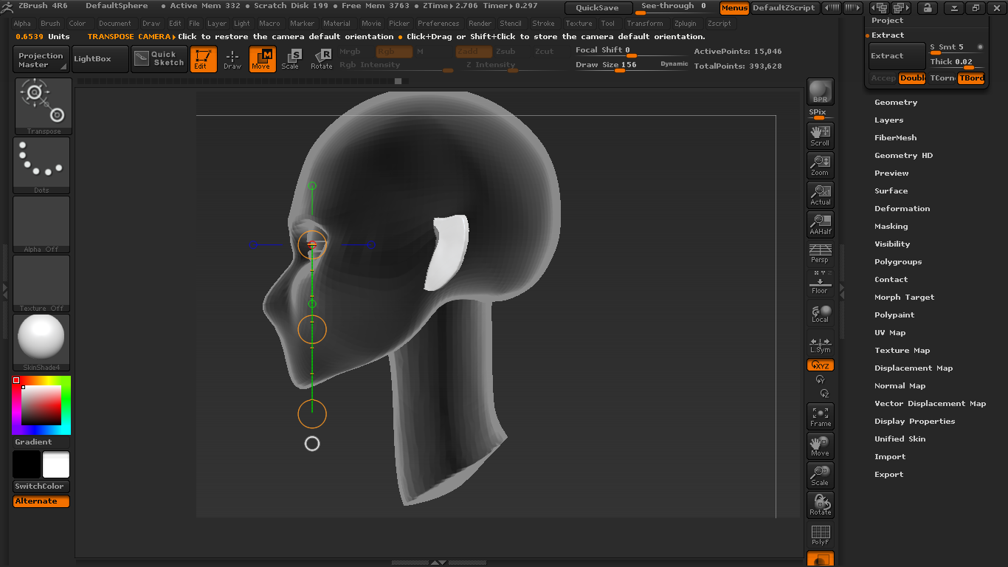
Task: Open the Zplugin menu
Action: (x=686, y=24)
